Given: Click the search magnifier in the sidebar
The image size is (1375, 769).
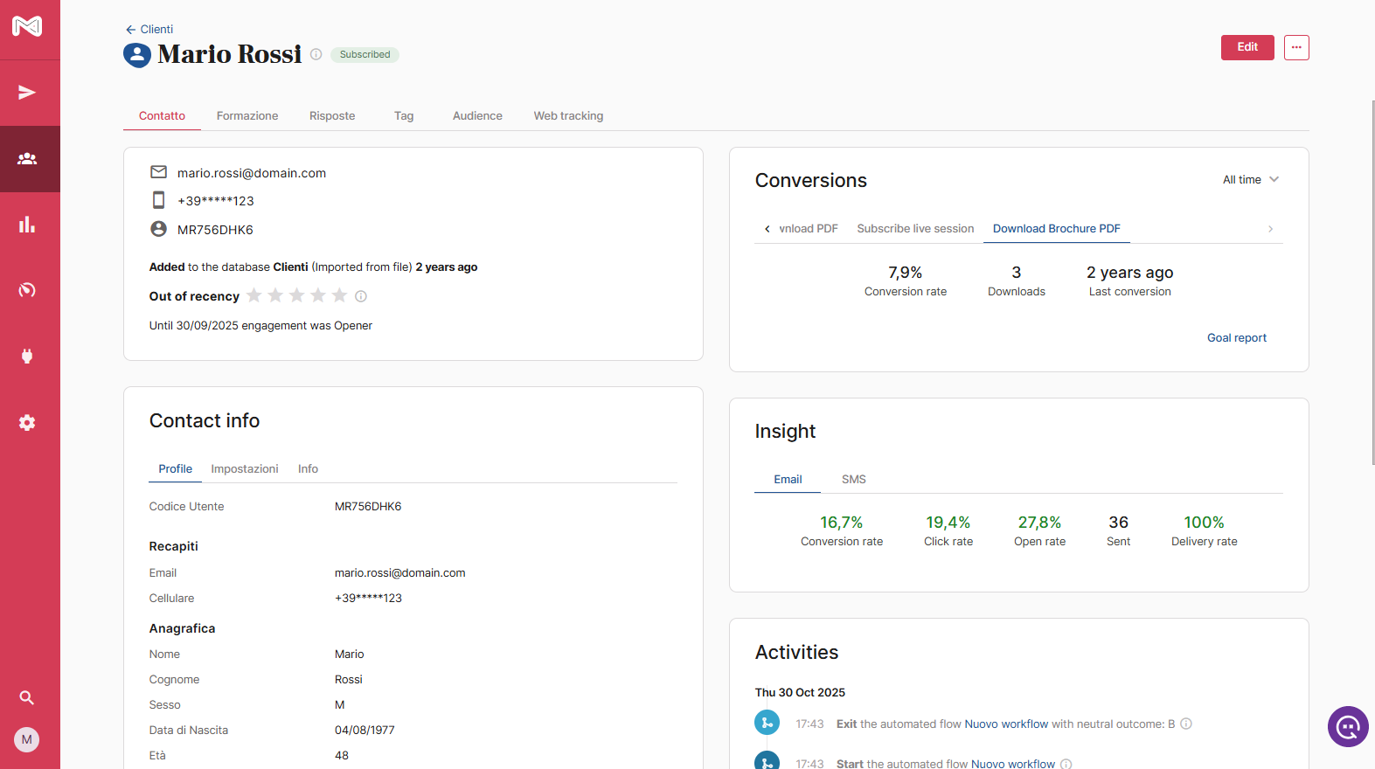Looking at the screenshot, I should click(x=27, y=697).
